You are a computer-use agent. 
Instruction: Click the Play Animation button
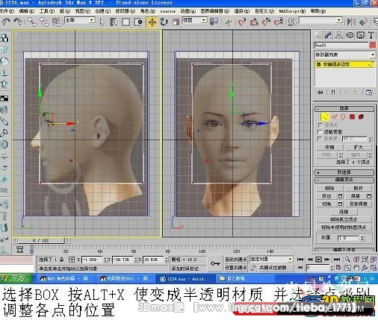coord(318,260)
